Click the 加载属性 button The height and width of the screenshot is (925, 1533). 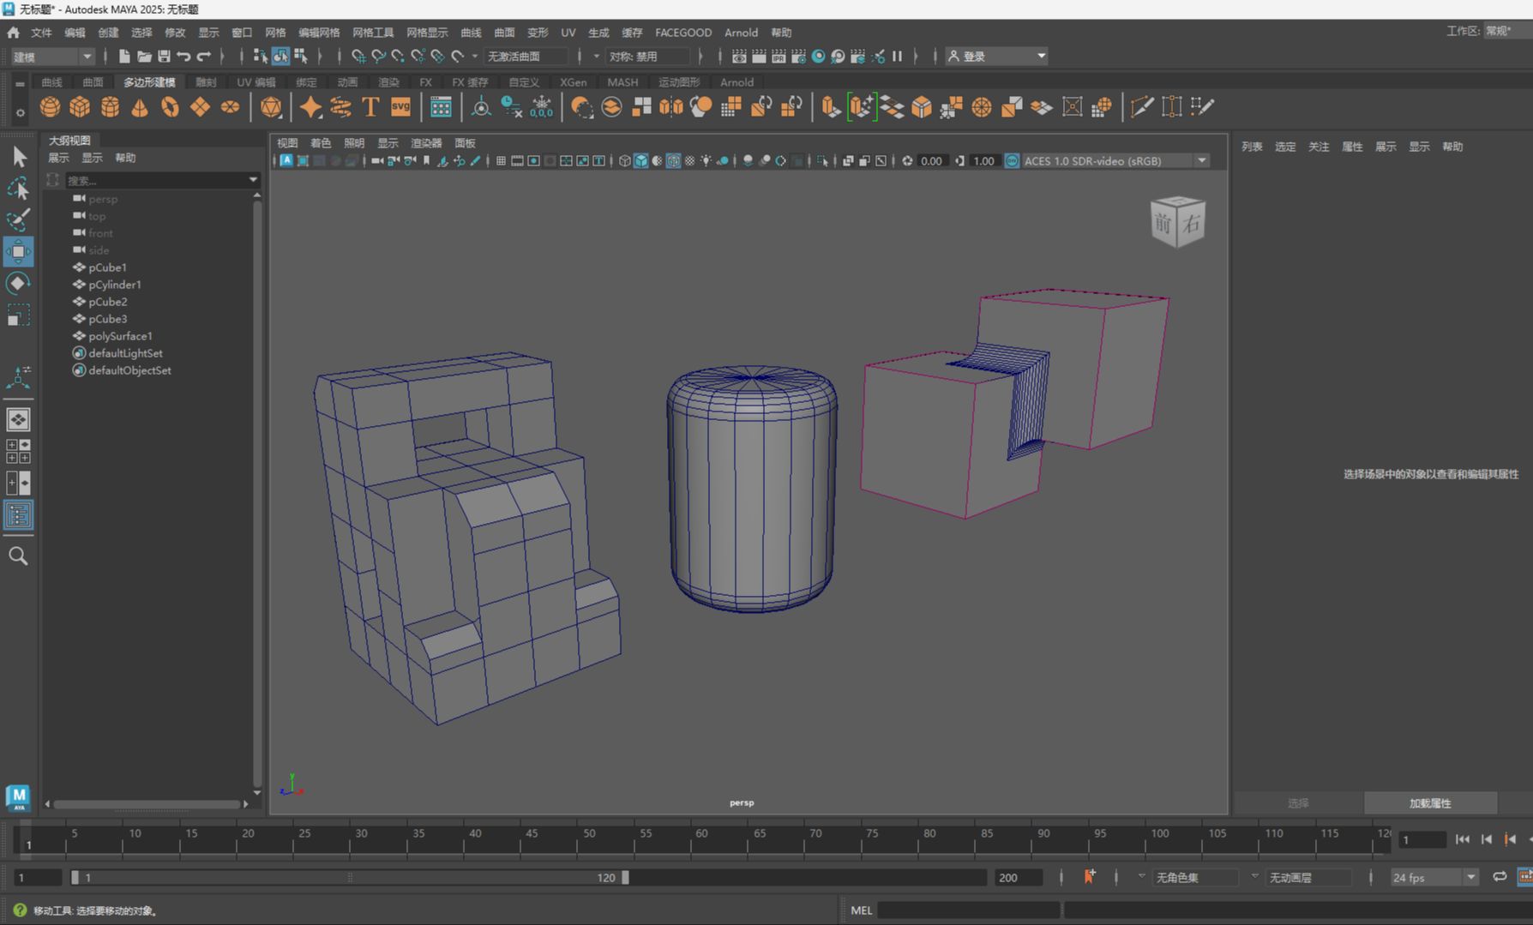tap(1430, 803)
